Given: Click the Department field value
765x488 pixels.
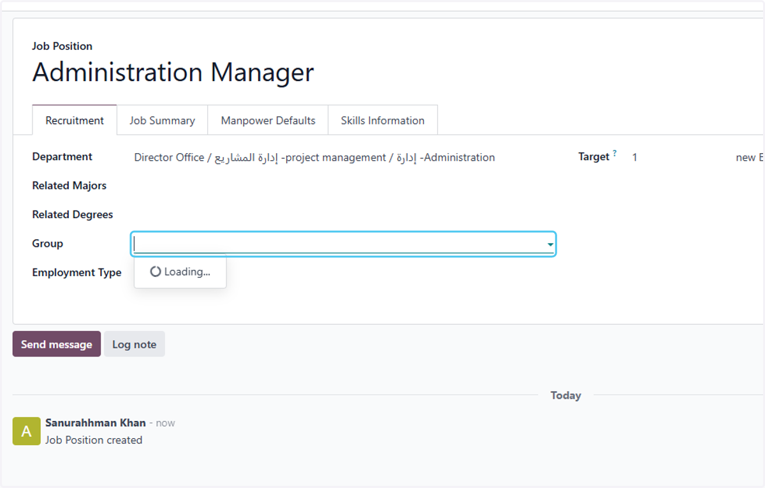Looking at the screenshot, I should point(314,157).
